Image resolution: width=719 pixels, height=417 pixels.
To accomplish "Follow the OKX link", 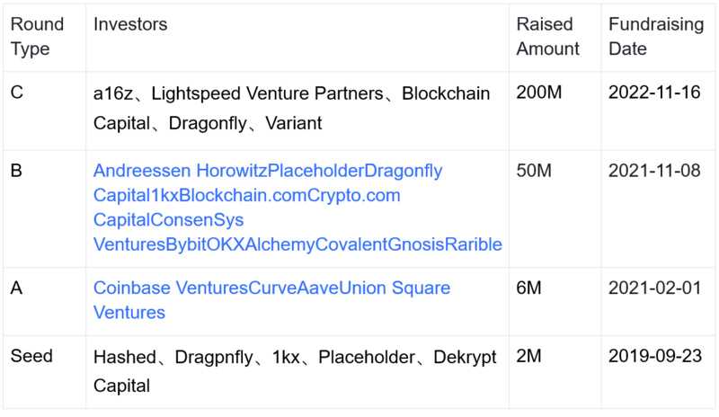I will click(x=224, y=244).
